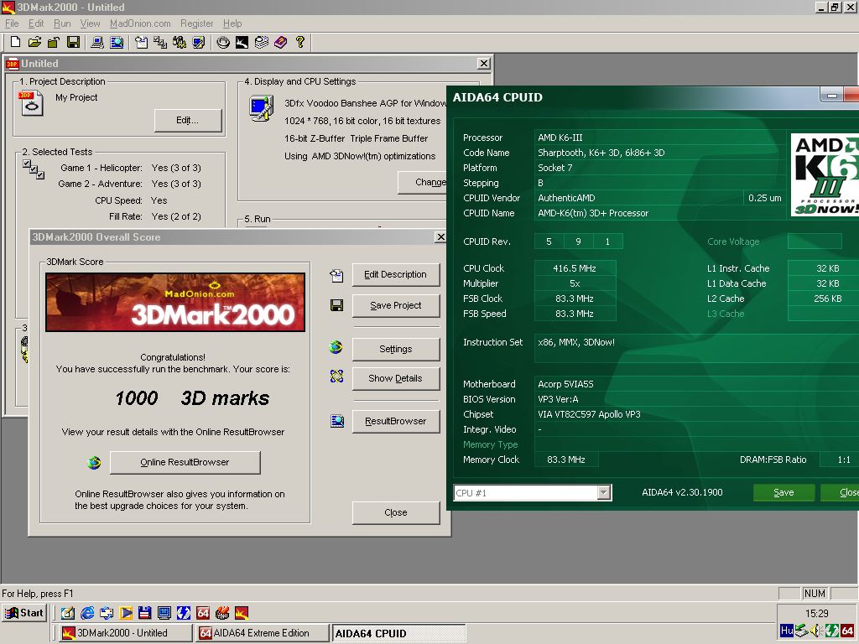Click the Display and CPU Settings monitor icon
Screen dimensions: 859x644
(261, 108)
